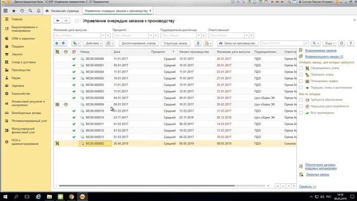
Task: Open the Еще dropdown menu
Action: 330,44
